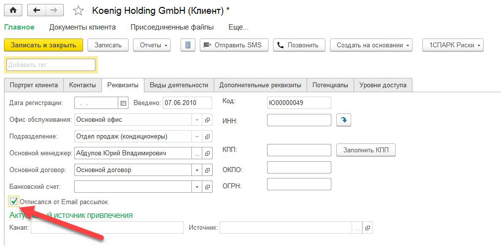Screen dimensions: 501x246
Task: Open the Банковский счет linked record icon
Action: (x=207, y=187)
